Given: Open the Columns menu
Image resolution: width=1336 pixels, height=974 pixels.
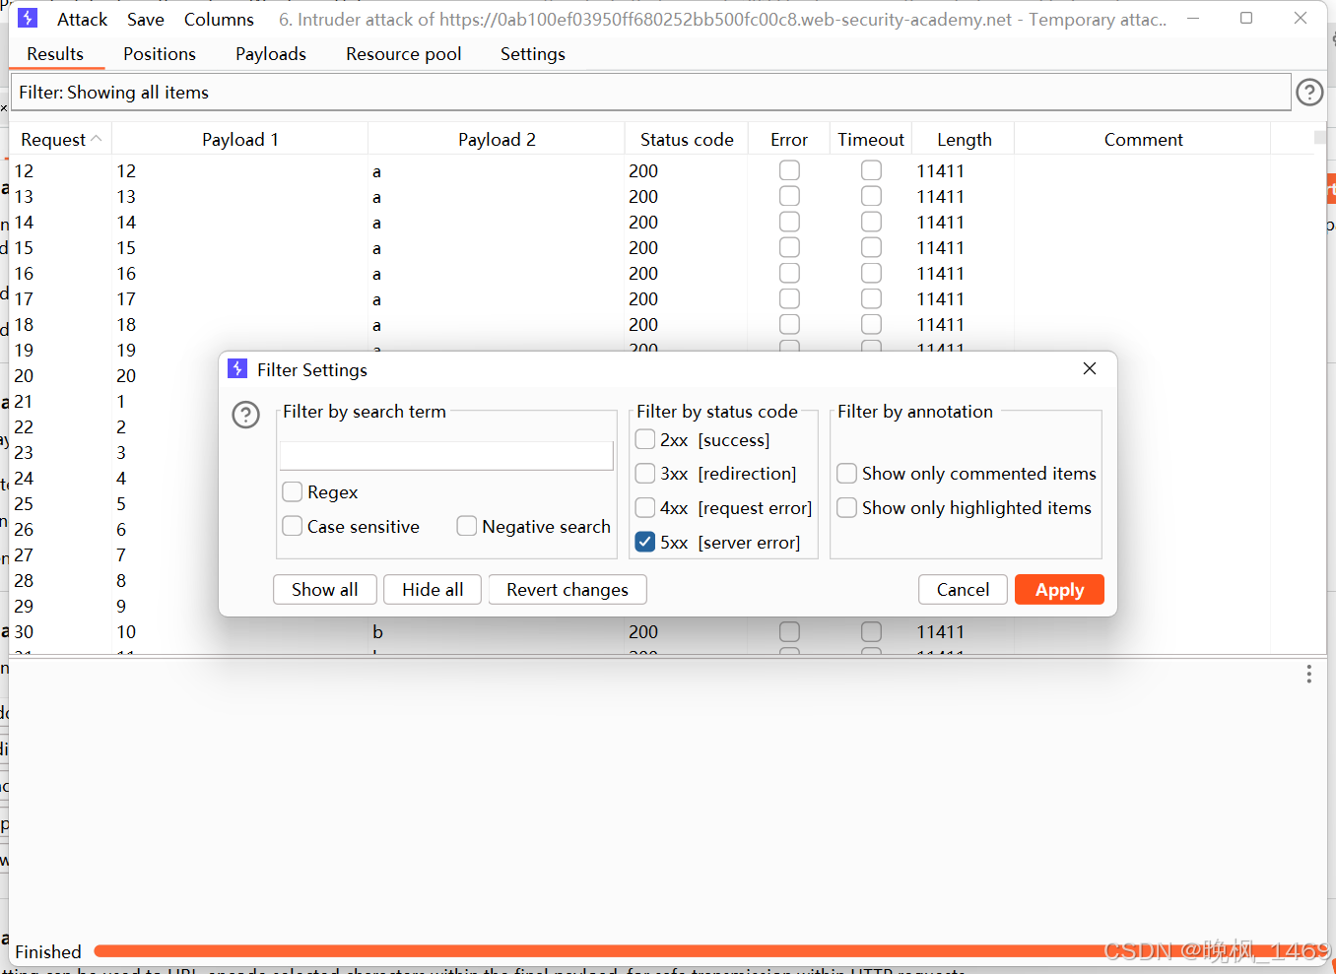Looking at the screenshot, I should [x=218, y=19].
